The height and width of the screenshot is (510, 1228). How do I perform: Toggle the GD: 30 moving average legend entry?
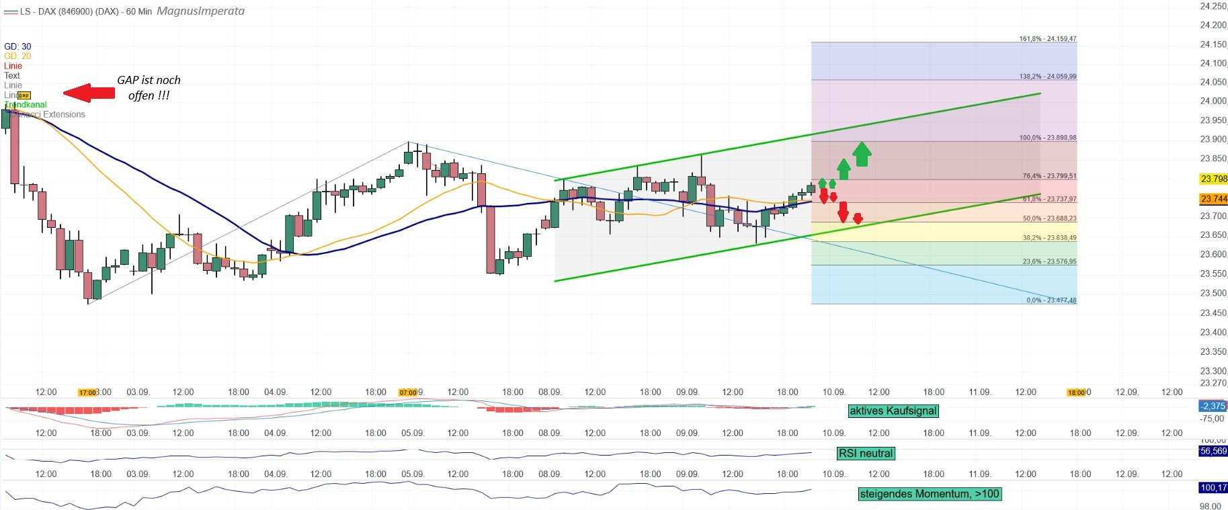(x=17, y=46)
